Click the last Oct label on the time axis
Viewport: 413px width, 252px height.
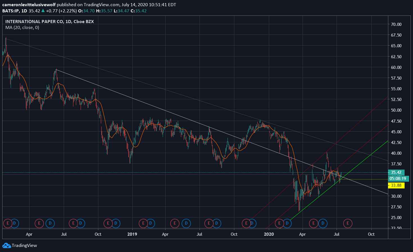(371, 234)
